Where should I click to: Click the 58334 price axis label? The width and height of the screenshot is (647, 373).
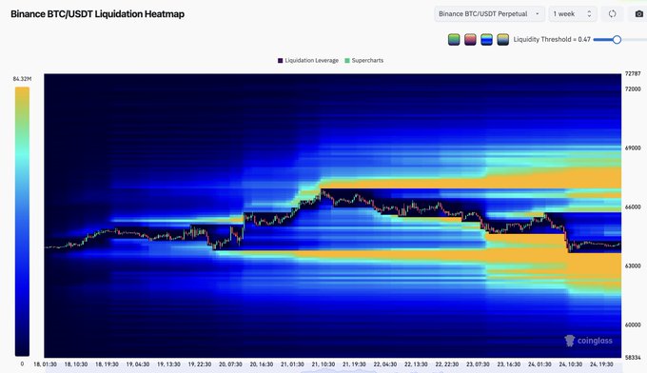(633, 358)
